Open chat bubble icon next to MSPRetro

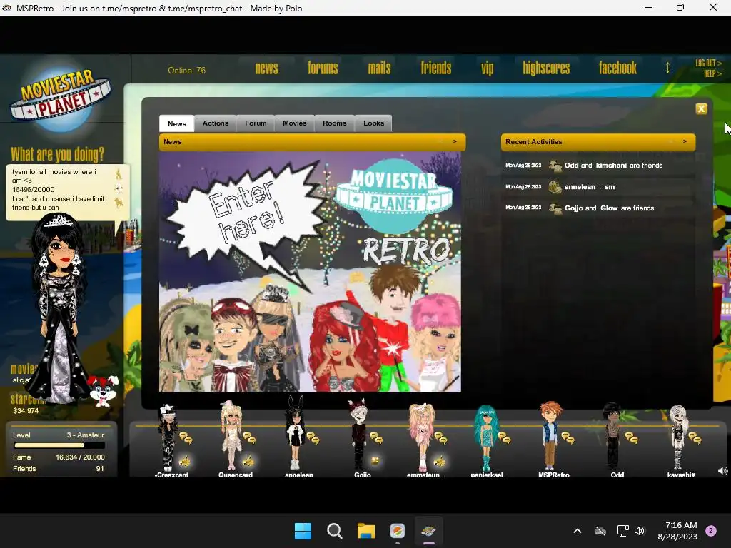(568, 437)
